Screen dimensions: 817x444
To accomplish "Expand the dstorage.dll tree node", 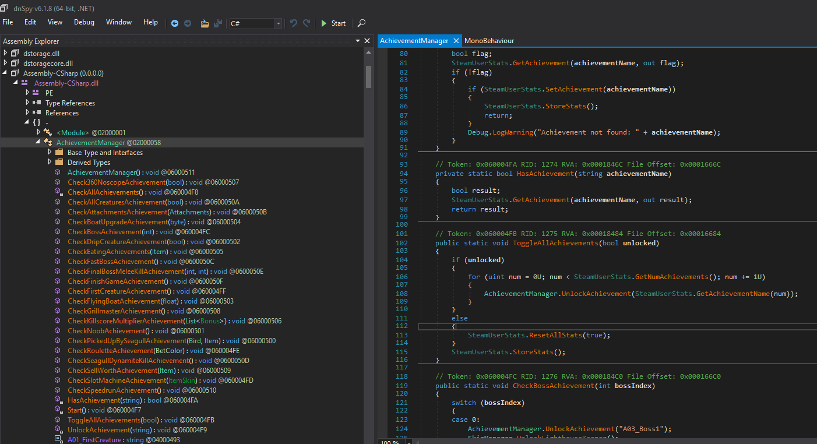I will pos(6,53).
